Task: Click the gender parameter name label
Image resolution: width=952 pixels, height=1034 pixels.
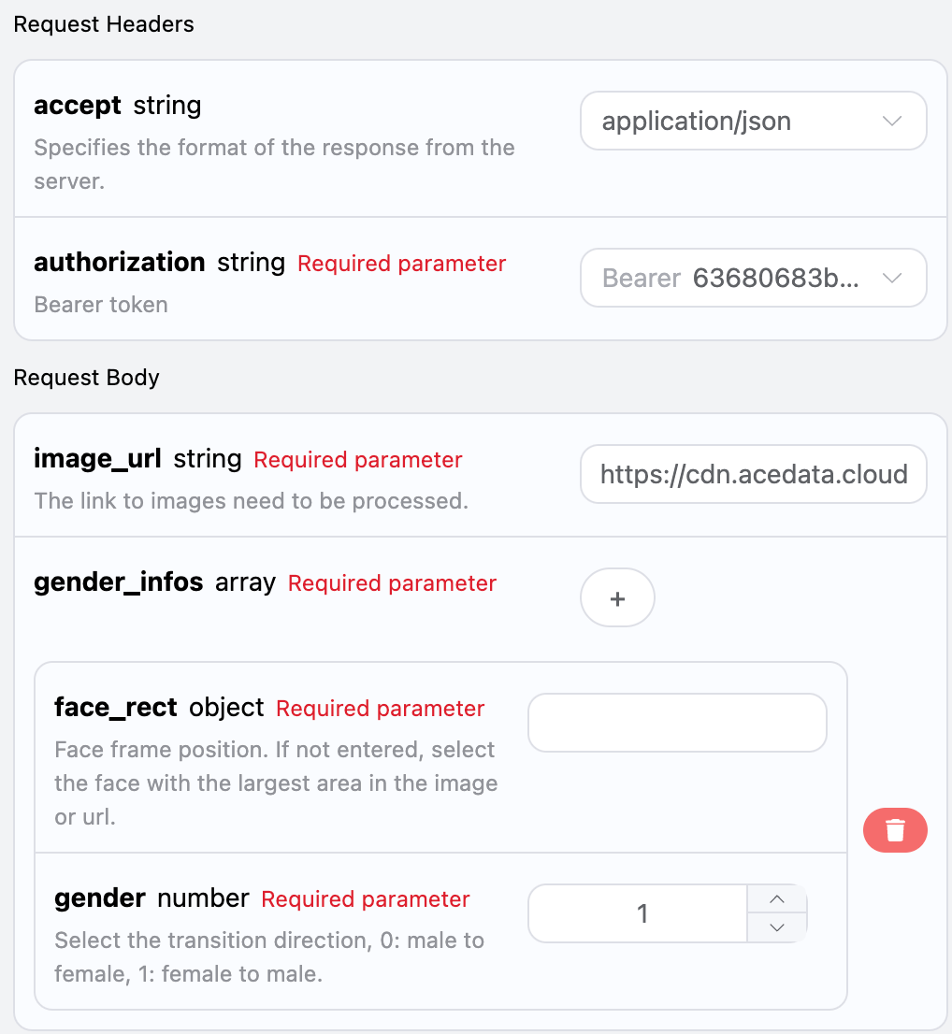Action: 100,898
